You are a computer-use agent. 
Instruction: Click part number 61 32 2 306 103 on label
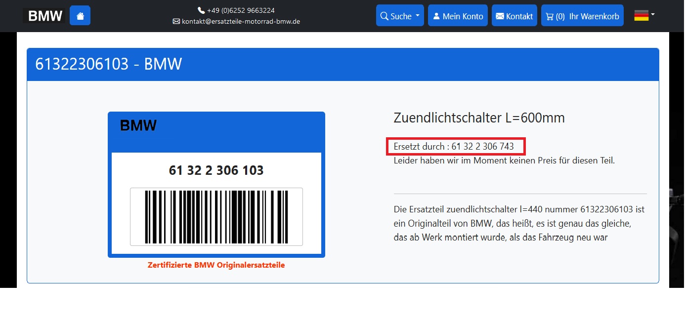pos(216,171)
